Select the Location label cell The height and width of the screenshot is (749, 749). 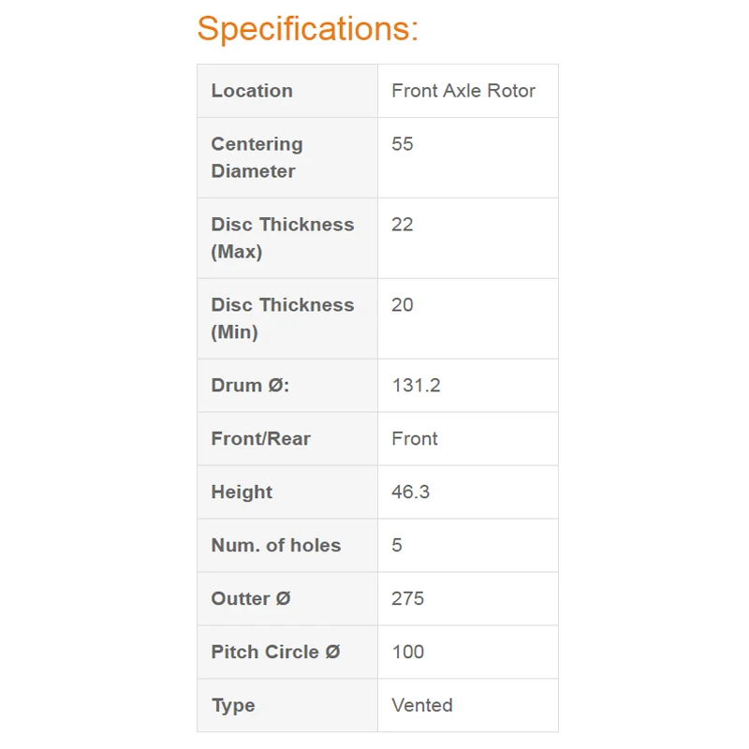[252, 91]
